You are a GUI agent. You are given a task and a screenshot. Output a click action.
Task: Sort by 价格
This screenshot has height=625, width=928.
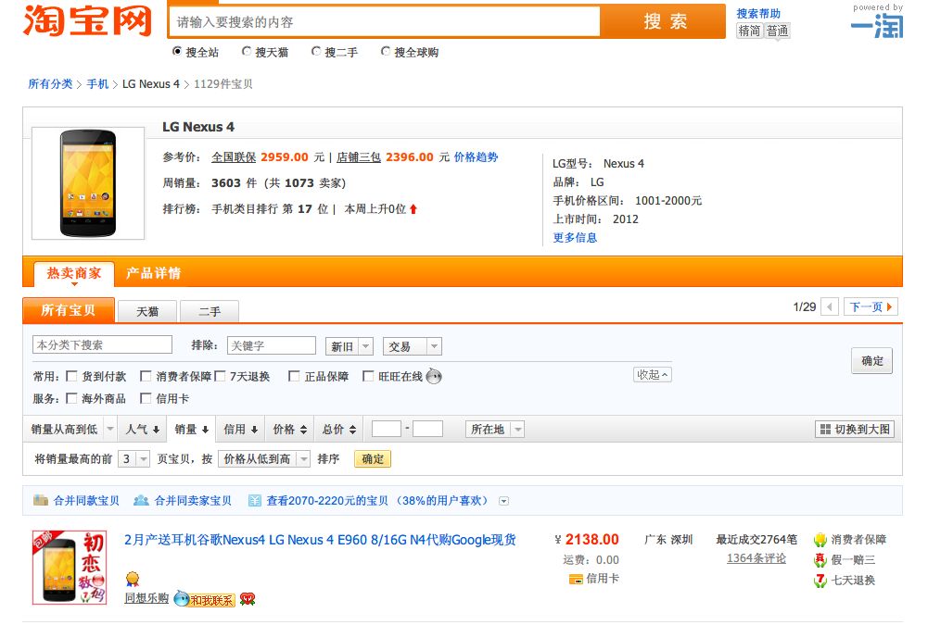click(290, 430)
